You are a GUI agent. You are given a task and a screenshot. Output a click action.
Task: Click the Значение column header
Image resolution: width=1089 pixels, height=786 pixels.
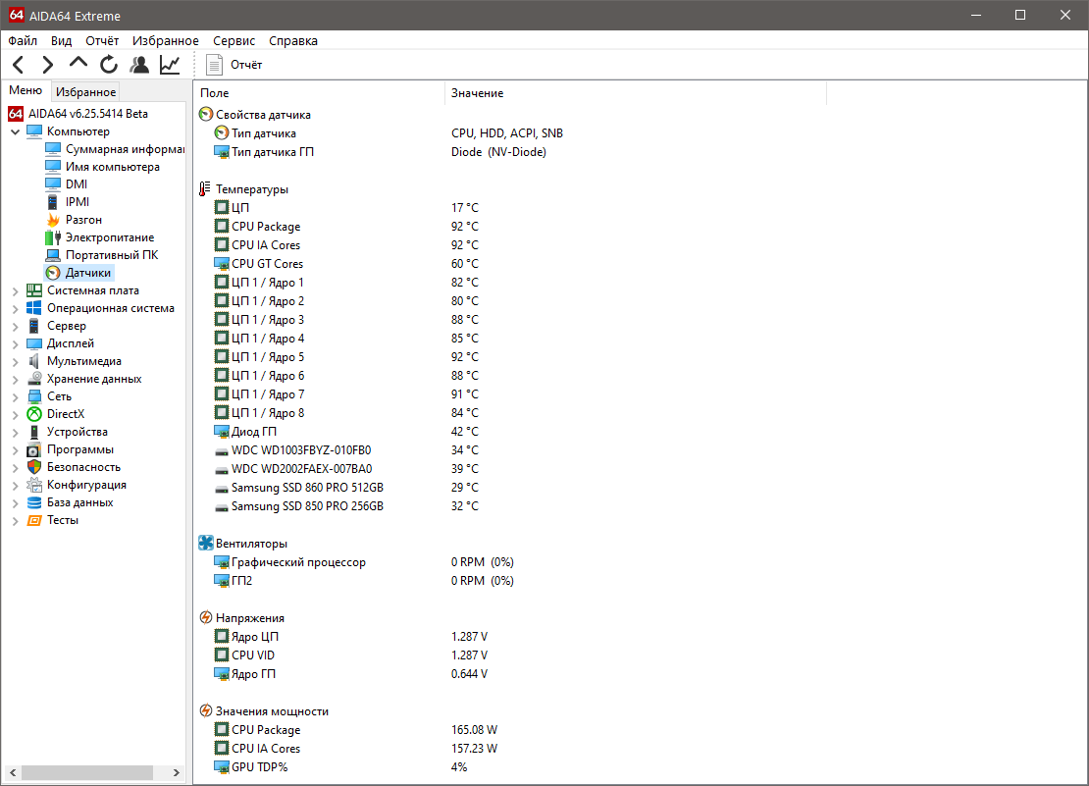[636, 93]
